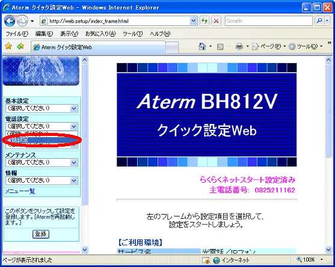
Task: Open the recent pages dropdown beside Forward
Action: (x=32, y=21)
